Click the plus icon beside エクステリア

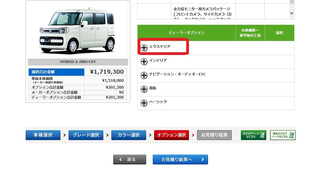(144, 48)
